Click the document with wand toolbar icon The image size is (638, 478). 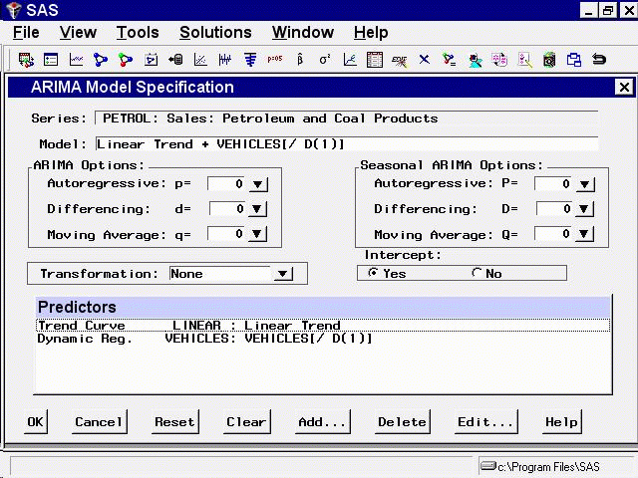524,60
